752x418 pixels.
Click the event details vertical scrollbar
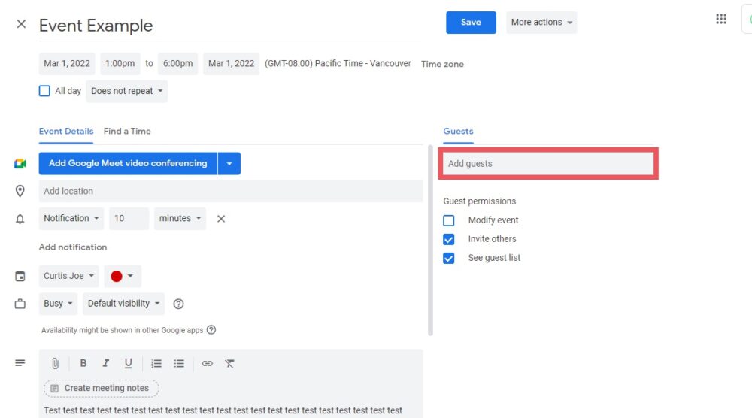pyautogui.click(x=430, y=240)
